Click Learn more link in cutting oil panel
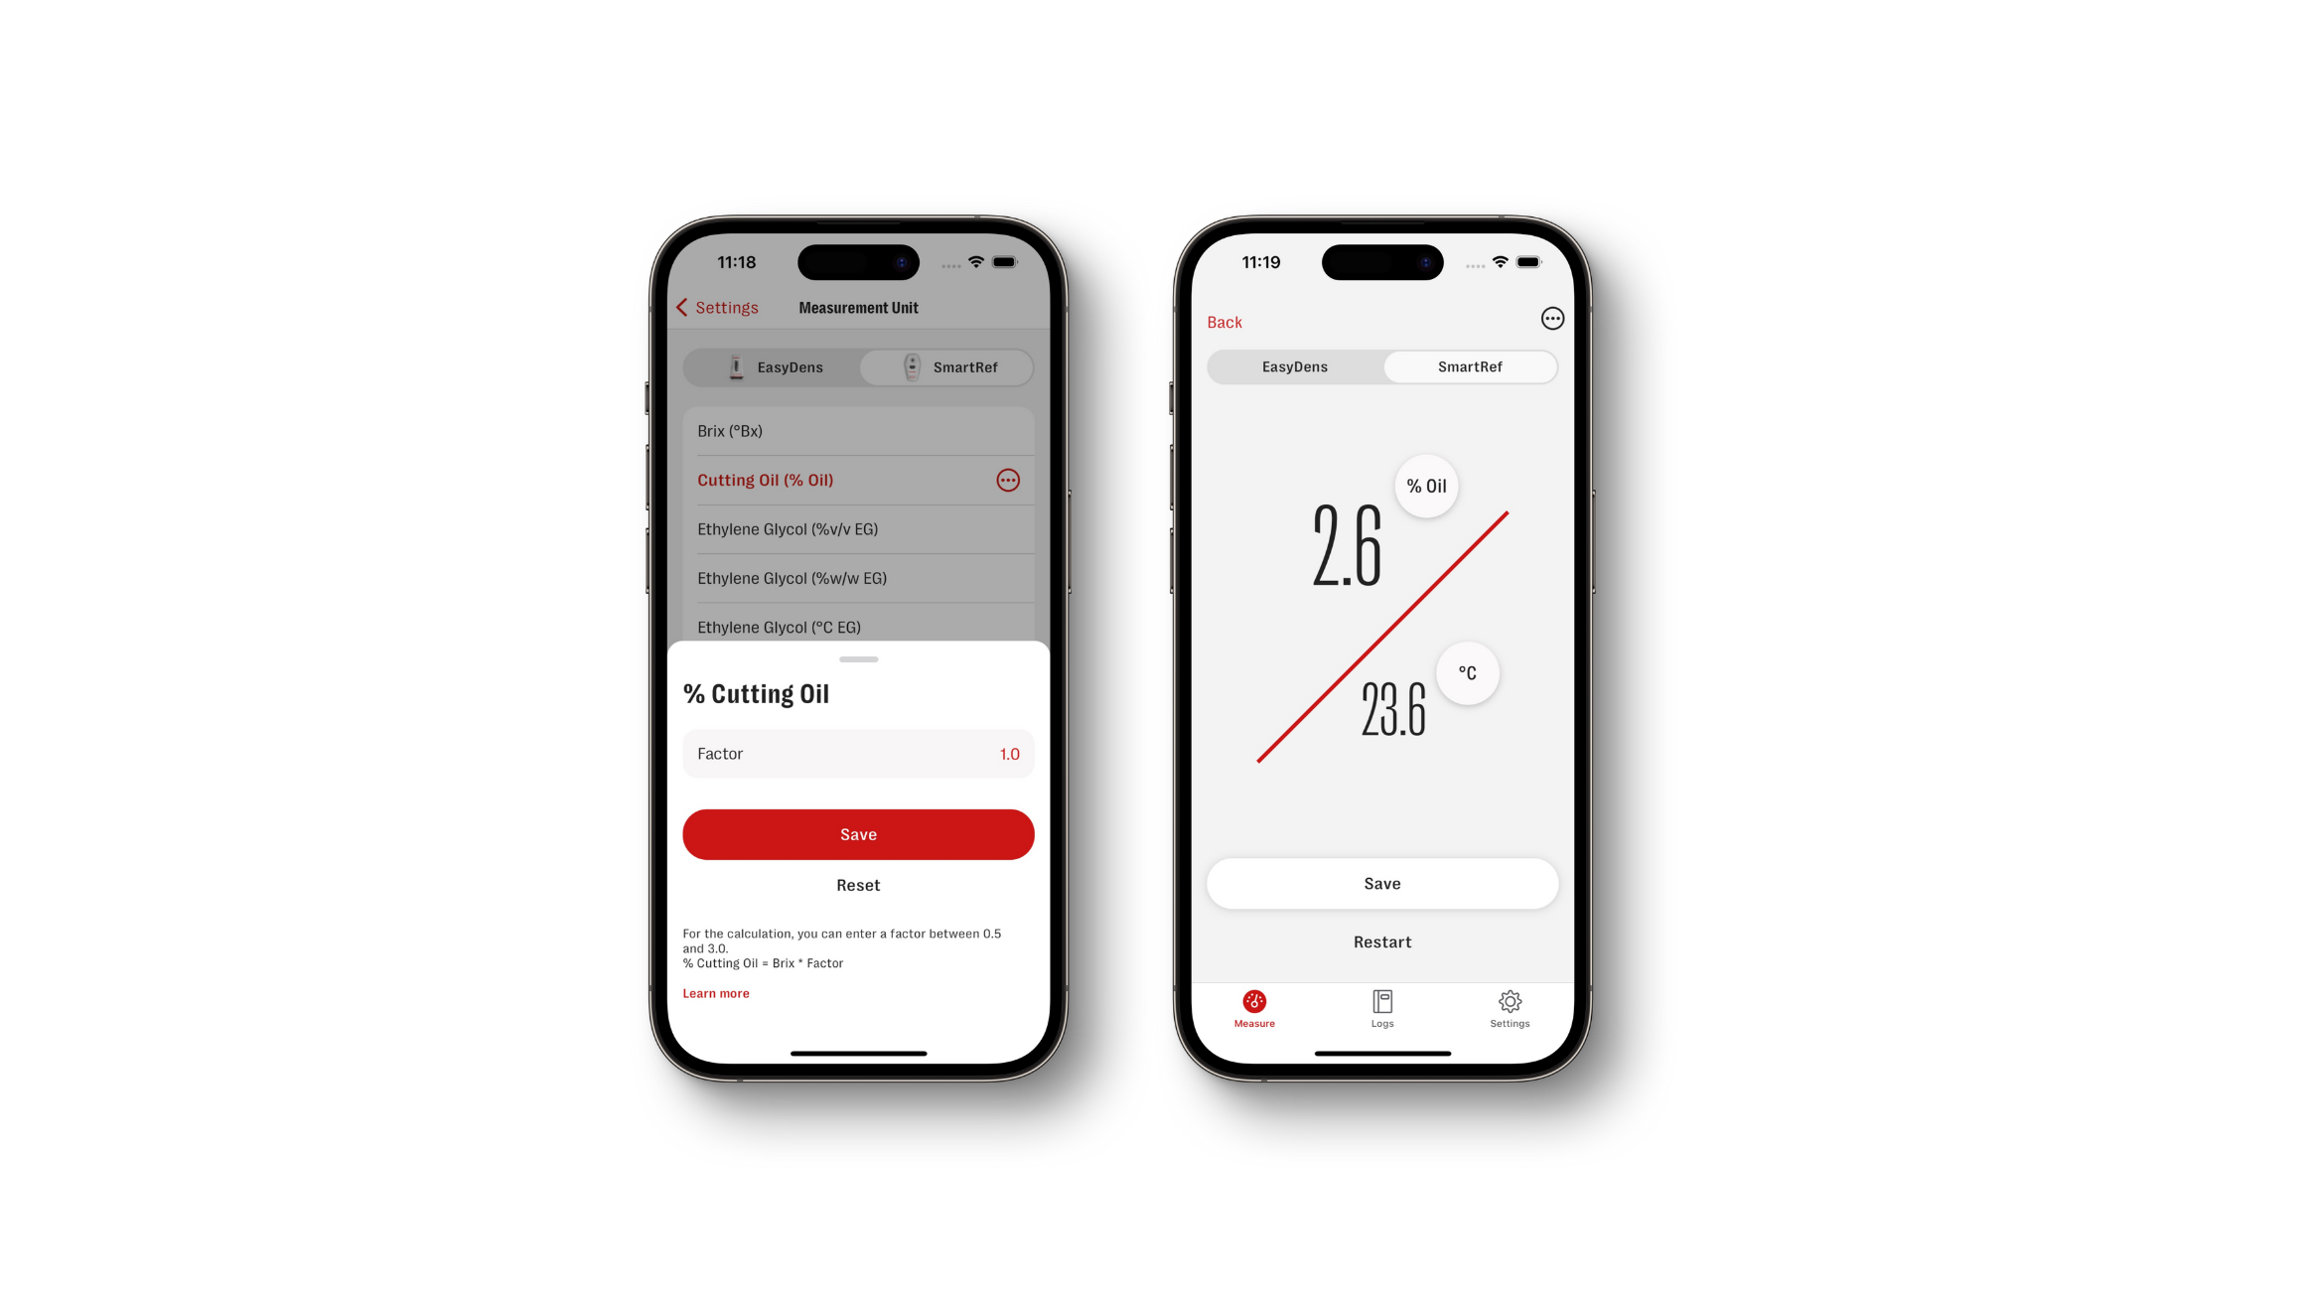The height and width of the screenshot is (1298, 2309). pyautogui.click(x=717, y=993)
